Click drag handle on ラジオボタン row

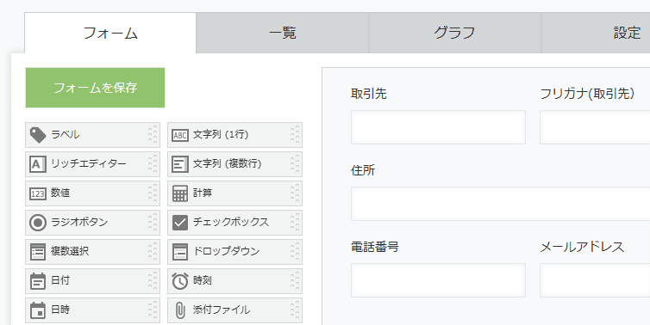click(153, 223)
